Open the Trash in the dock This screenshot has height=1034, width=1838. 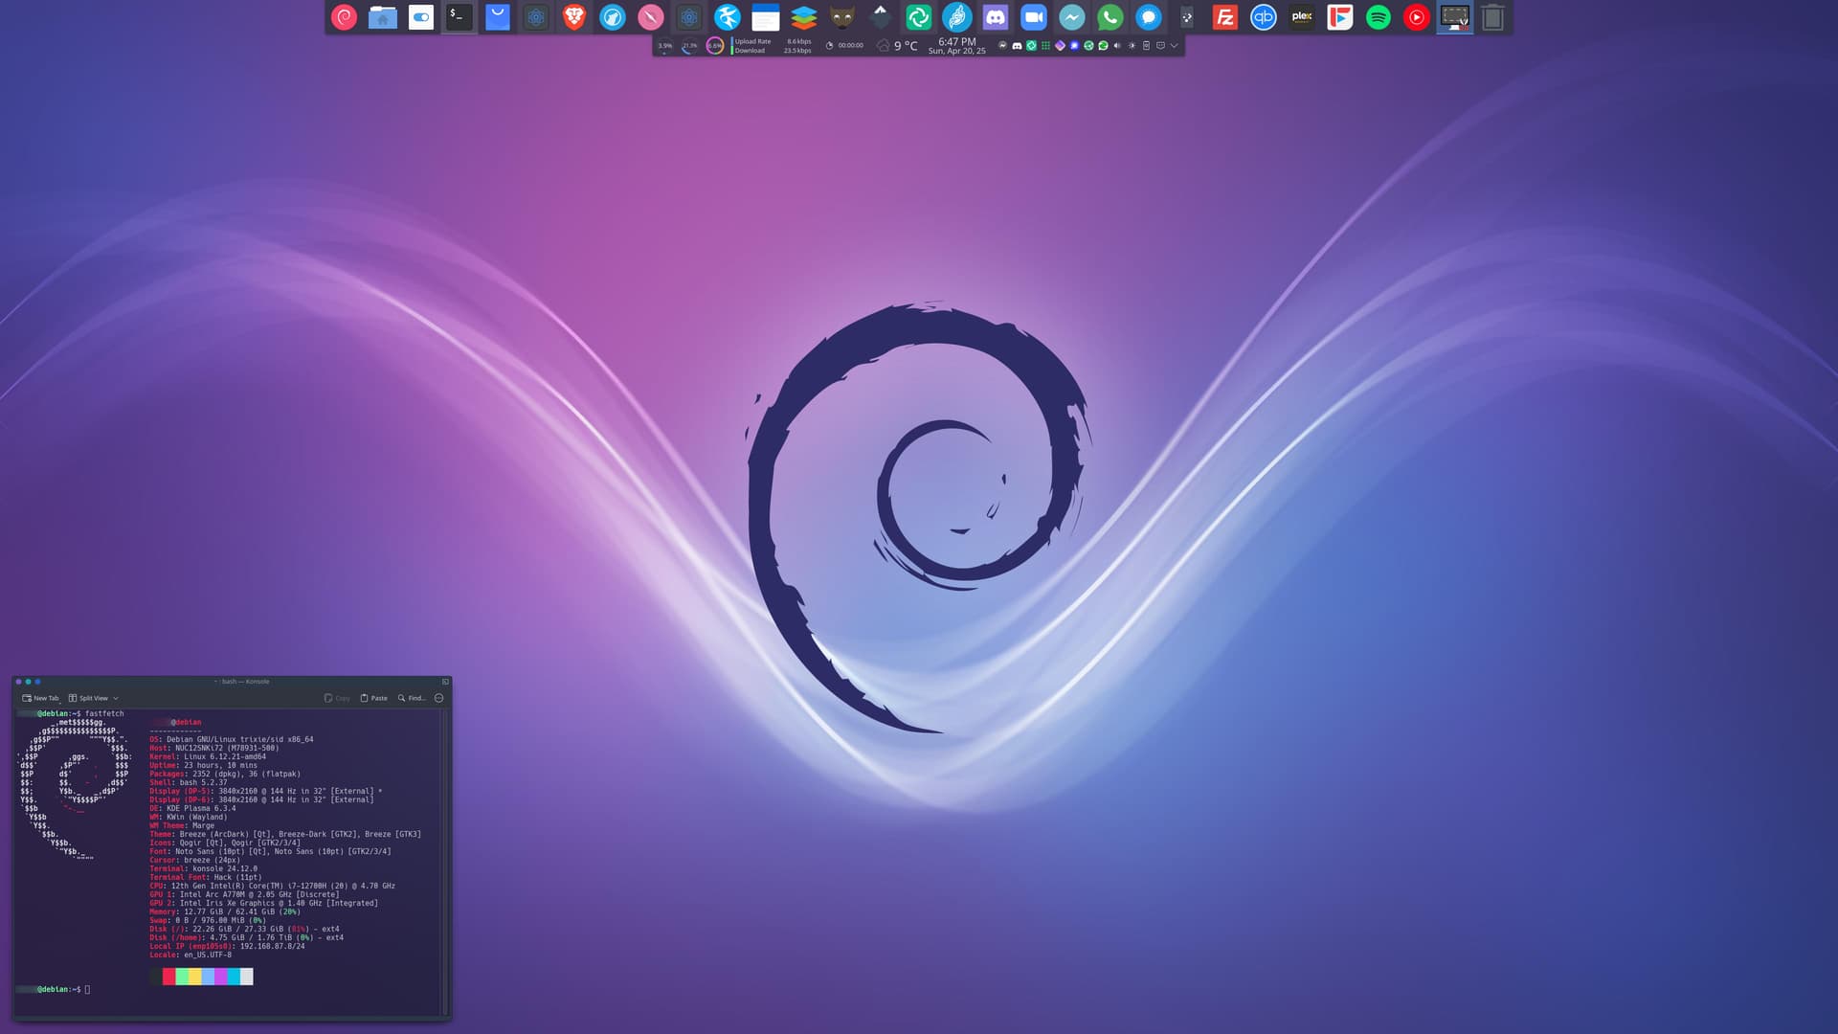(x=1493, y=17)
